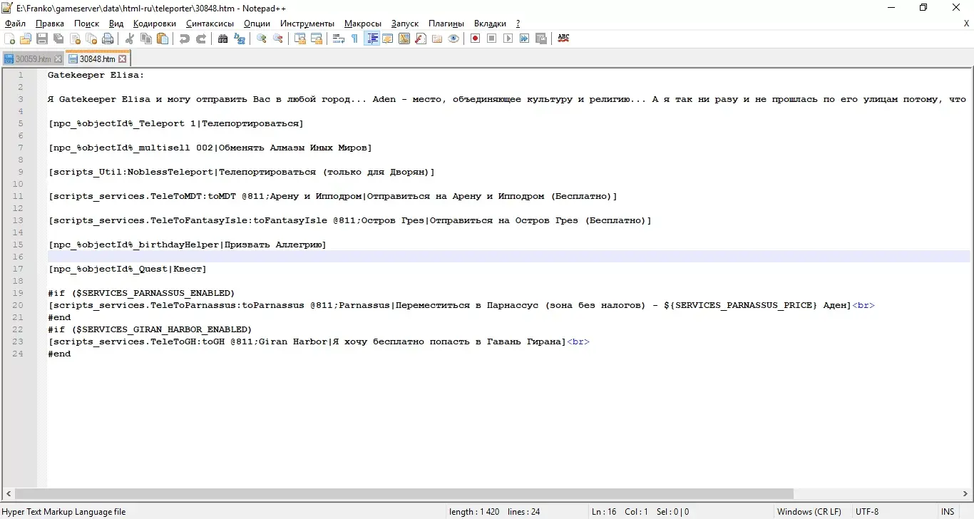The image size is (974, 519).
Task: Open the Правка menu
Action: click(x=50, y=24)
